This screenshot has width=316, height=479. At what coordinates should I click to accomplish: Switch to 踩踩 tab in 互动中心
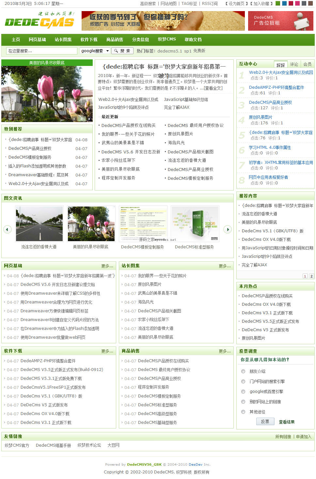281,64
